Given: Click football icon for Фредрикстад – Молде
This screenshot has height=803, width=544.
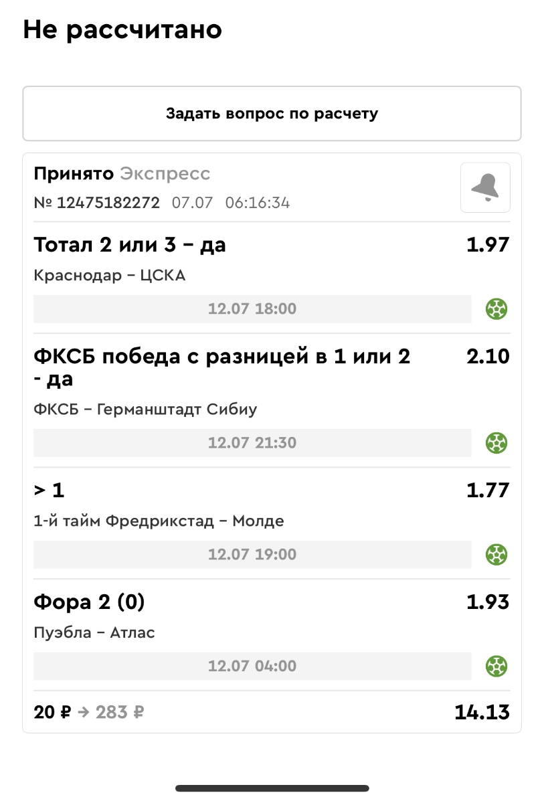Looking at the screenshot, I should tap(496, 555).
